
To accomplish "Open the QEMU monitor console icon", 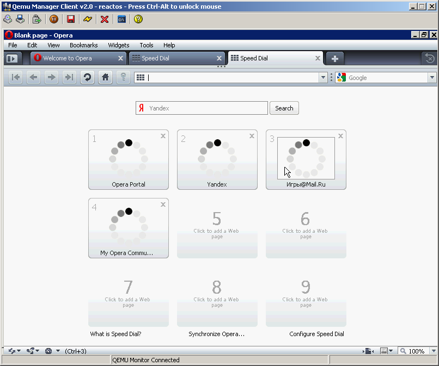I will coord(122,19).
